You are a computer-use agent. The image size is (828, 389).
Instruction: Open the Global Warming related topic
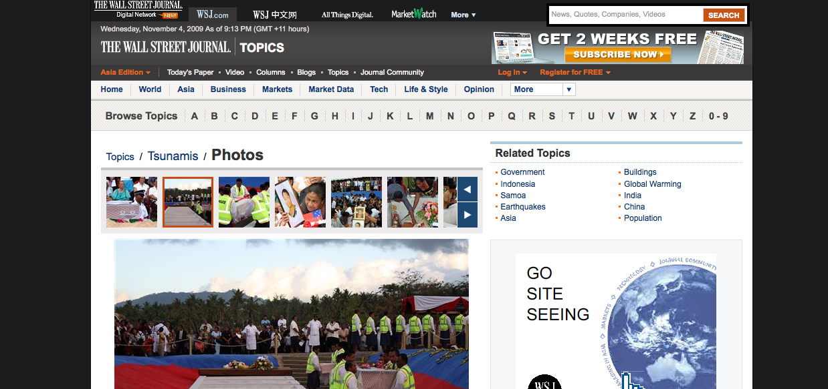(653, 184)
